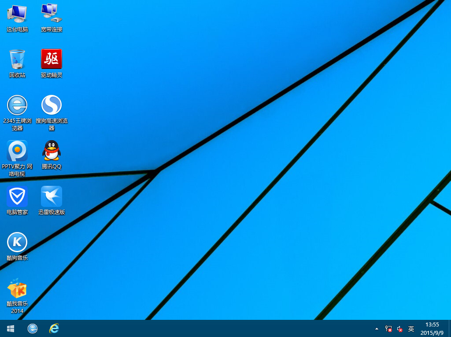The height and width of the screenshot is (337, 451).
Task: Unmute the system volume in the tray
Action: coord(399,328)
